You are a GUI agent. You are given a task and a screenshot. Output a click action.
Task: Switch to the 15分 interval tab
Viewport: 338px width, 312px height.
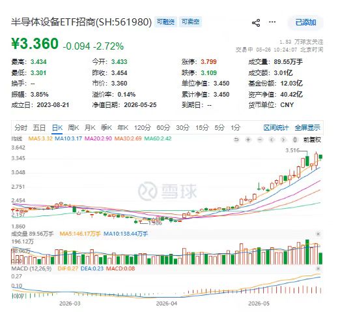pyautogui.click(x=202, y=127)
